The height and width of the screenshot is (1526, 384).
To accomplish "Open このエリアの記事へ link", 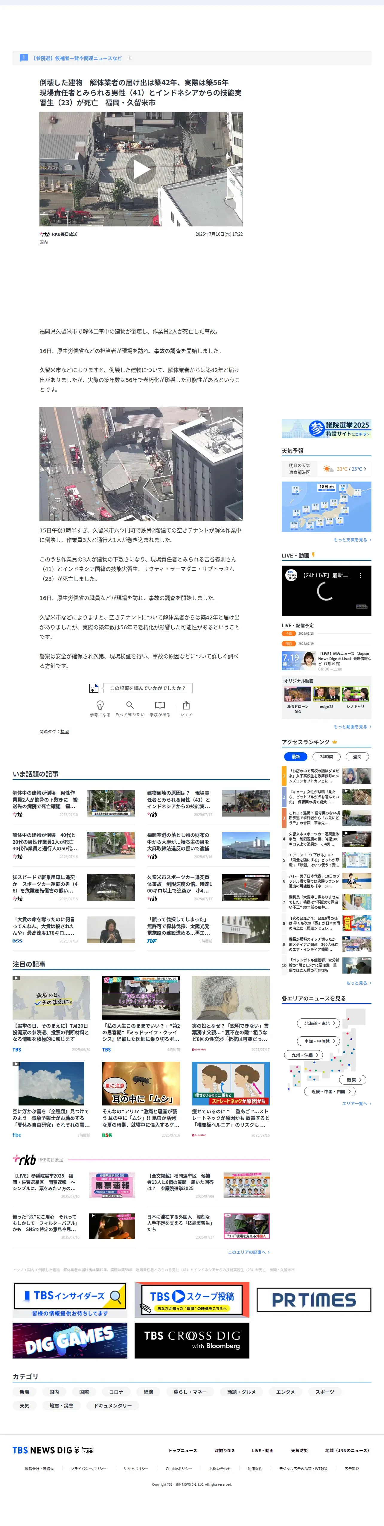I will pos(249,1252).
